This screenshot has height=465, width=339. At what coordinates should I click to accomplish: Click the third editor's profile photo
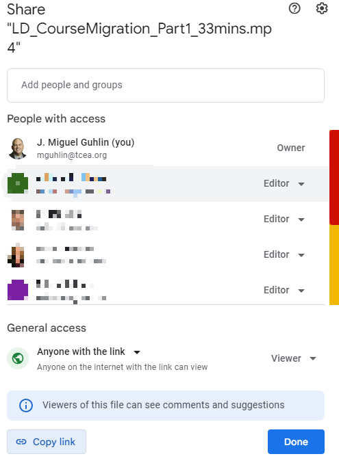18,255
